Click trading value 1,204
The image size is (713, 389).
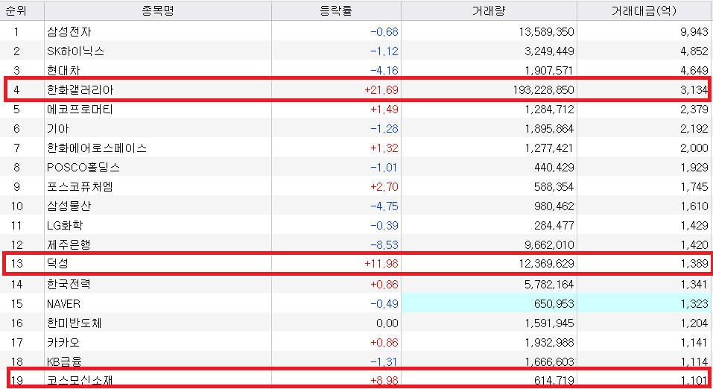tap(694, 323)
